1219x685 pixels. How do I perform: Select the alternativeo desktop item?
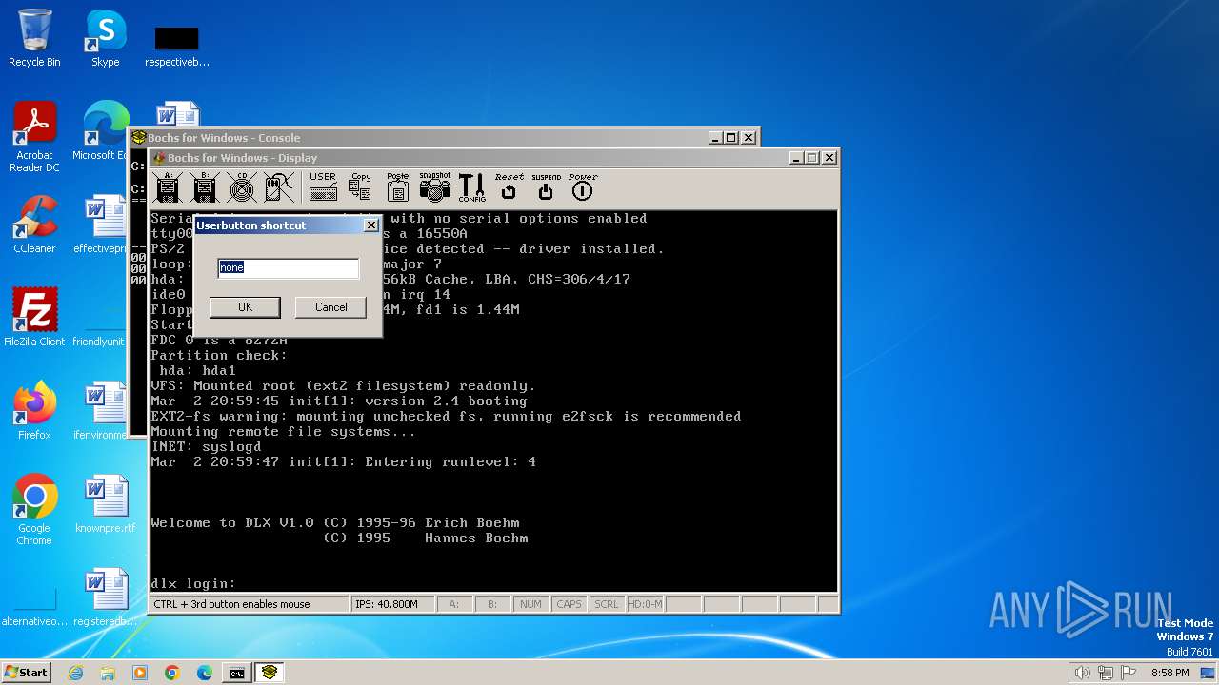pos(34,609)
